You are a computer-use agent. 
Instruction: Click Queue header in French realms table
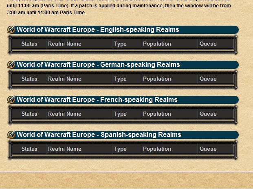click(x=208, y=114)
